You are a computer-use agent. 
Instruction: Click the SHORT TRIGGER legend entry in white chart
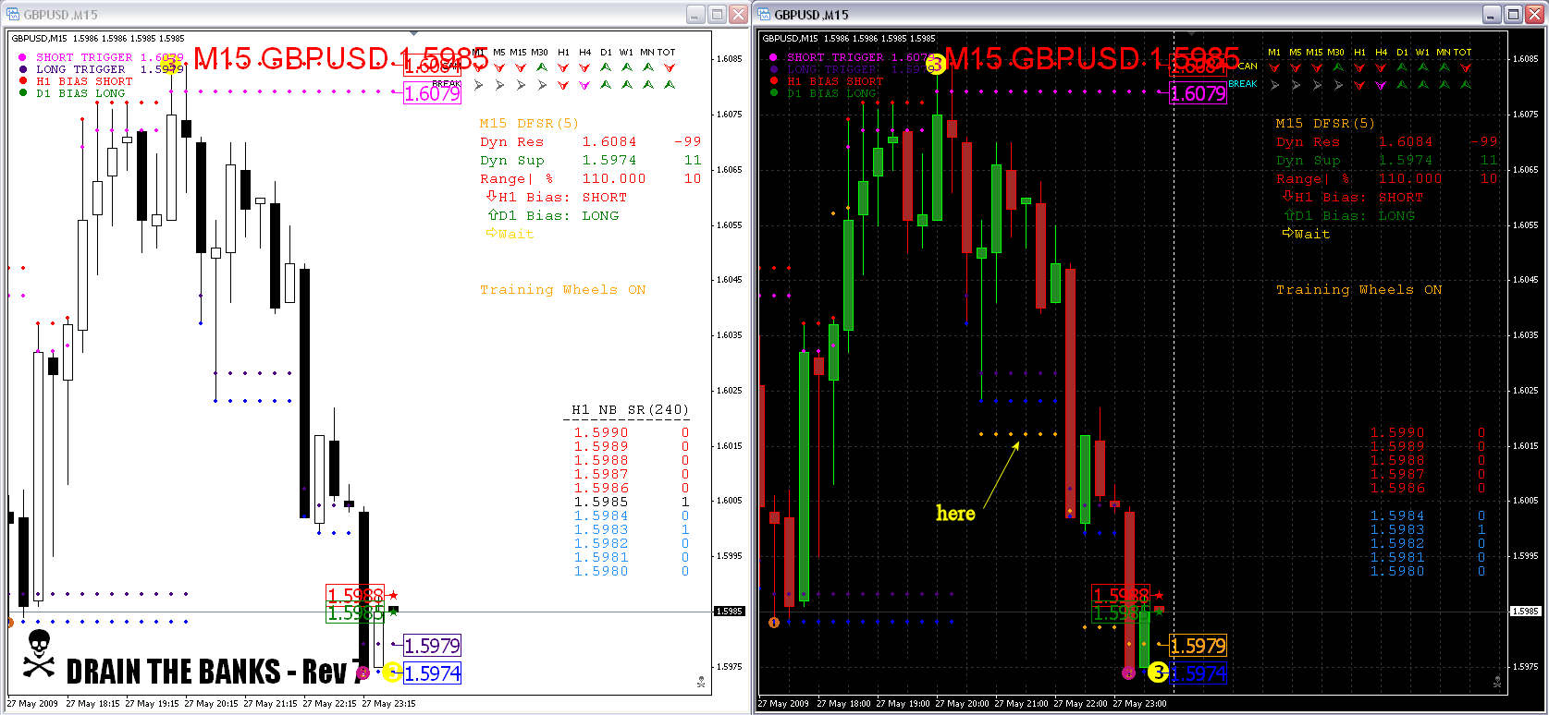(101, 57)
